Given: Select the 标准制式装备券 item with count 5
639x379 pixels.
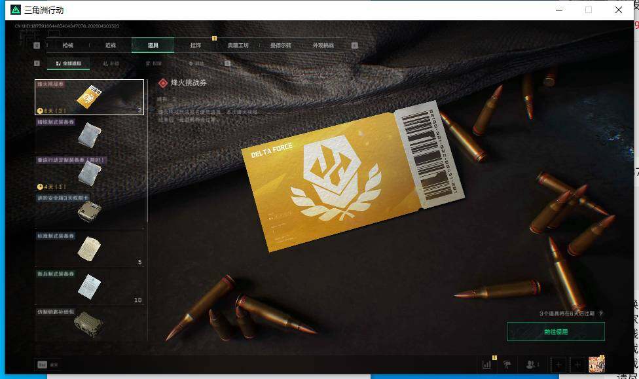Looking at the screenshot, I should tap(89, 249).
